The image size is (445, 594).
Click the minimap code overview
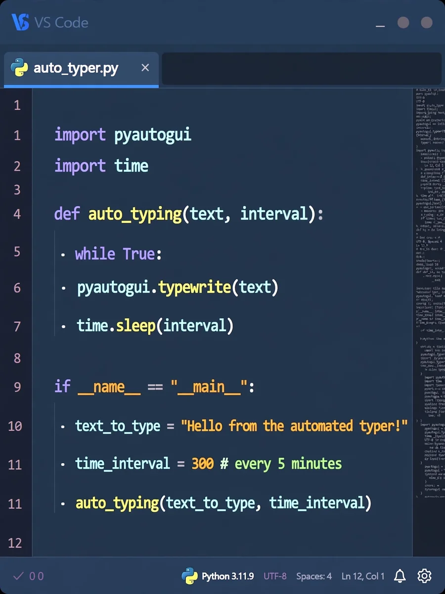428,292
